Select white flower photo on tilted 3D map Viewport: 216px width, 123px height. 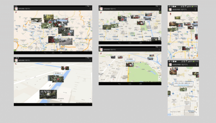48,94
